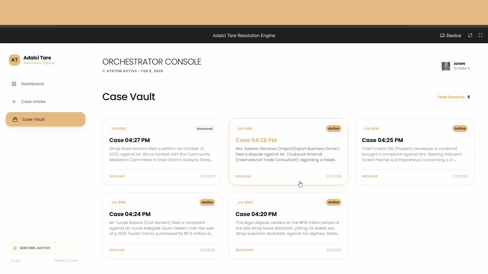The image size is (488, 274).
Task: Open case card titled Case 04:26 PM
Action: [256, 140]
